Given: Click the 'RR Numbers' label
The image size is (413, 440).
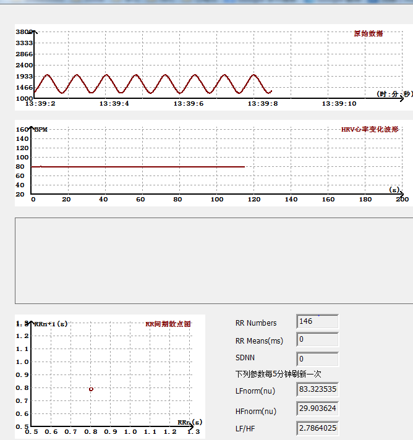Looking at the screenshot, I should pyautogui.click(x=256, y=323).
